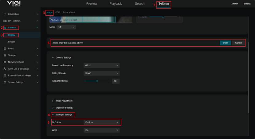This screenshot has width=255, height=139.
Task: Switch to the Privacy Mask sub-tab
Action: pyautogui.click(x=69, y=12)
